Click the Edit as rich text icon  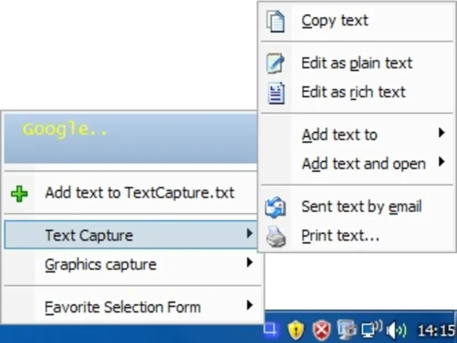click(x=276, y=93)
